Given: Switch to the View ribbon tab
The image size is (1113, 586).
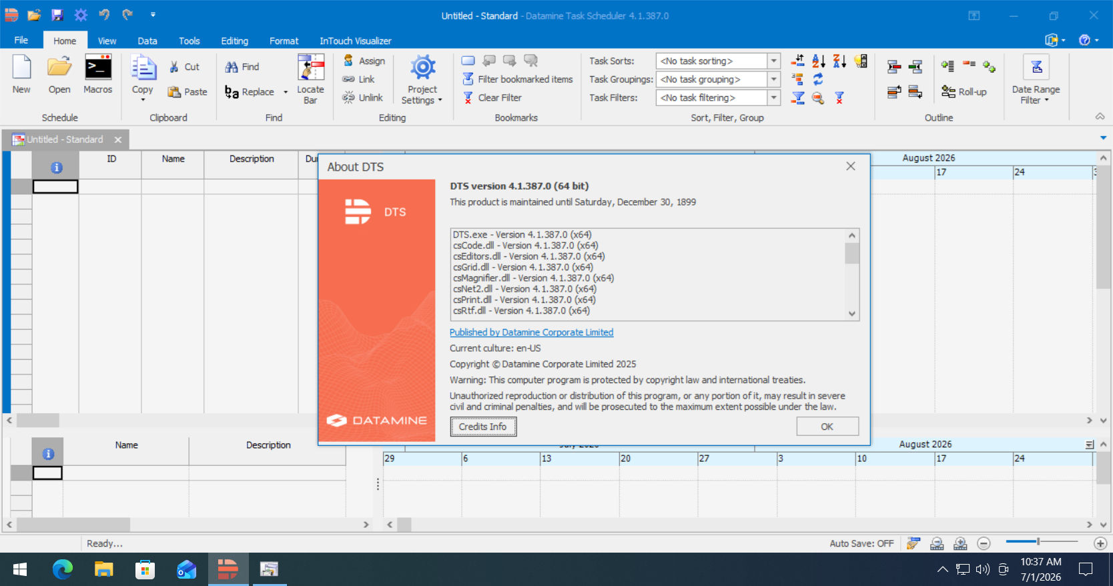Looking at the screenshot, I should click(107, 41).
